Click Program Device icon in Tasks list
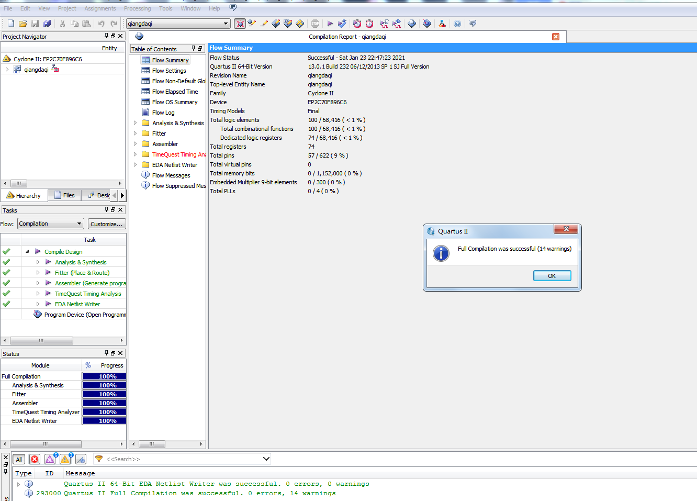 click(38, 314)
